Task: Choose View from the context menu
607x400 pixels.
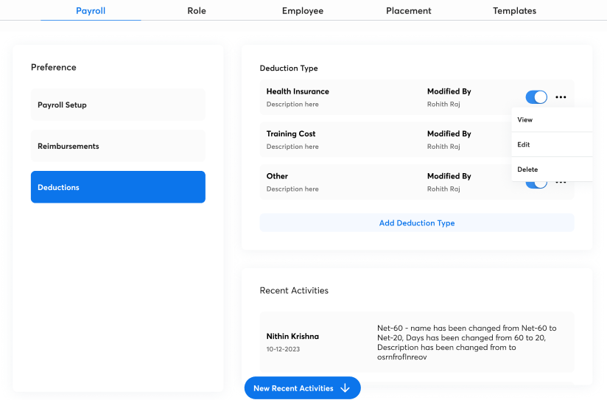Action: tap(525, 119)
